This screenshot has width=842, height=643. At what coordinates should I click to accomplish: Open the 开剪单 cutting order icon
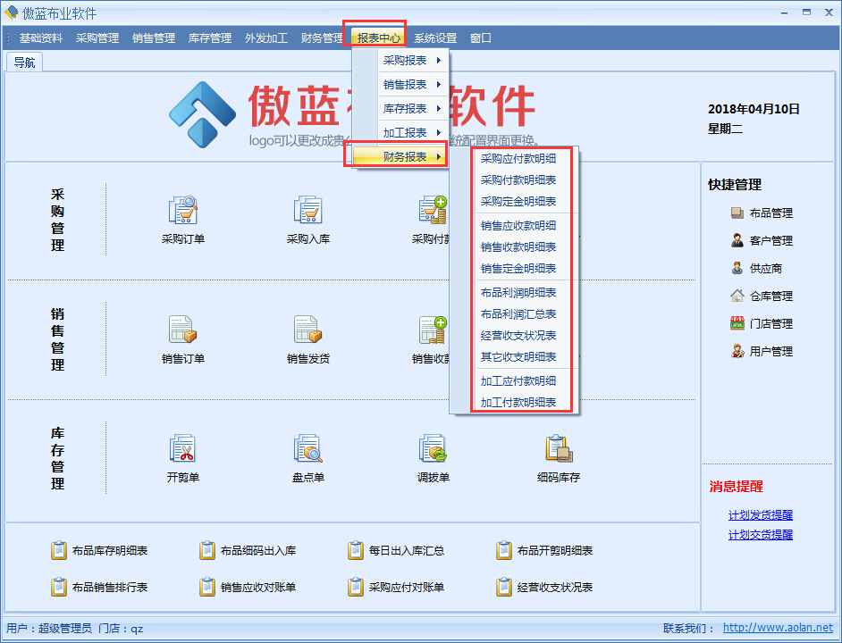coord(183,448)
